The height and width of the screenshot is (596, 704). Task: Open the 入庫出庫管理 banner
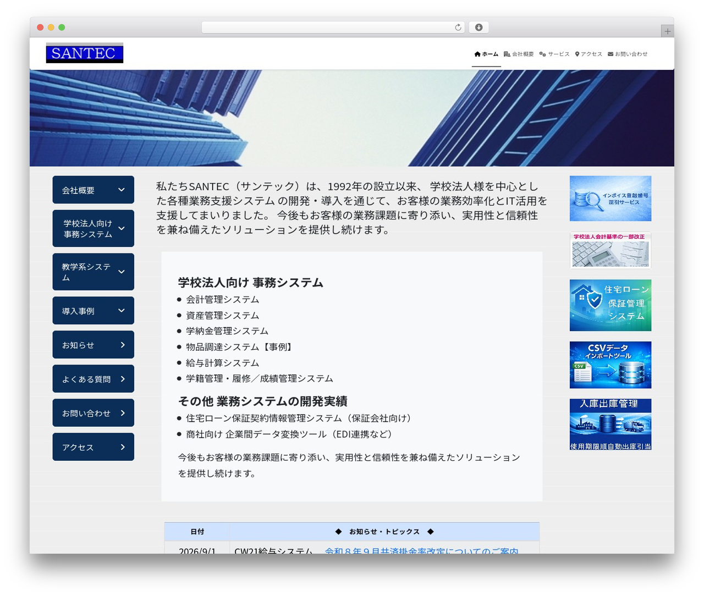tap(610, 424)
